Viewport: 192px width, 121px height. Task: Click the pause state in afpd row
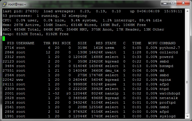click(111, 84)
